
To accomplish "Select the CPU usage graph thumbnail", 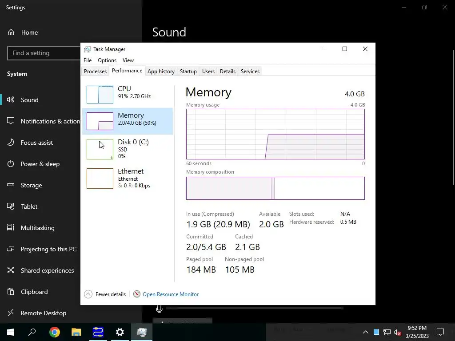I will coord(100,95).
